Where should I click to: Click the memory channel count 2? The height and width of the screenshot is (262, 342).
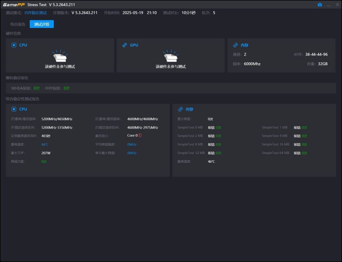tap(245, 54)
